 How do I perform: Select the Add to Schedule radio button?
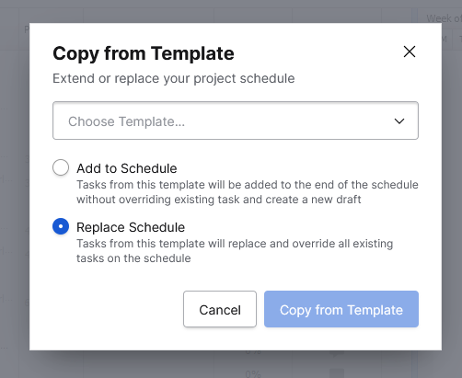(x=61, y=167)
